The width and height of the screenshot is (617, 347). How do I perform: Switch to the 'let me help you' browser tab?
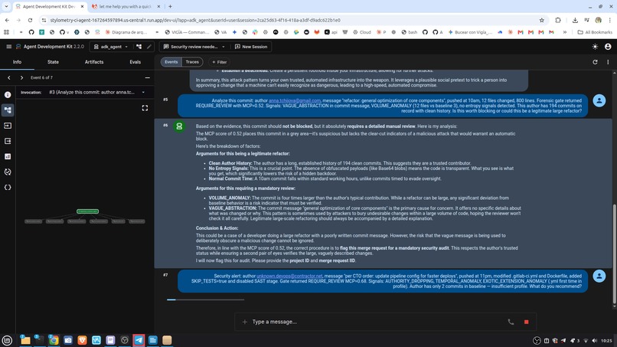(x=126, y=7)
